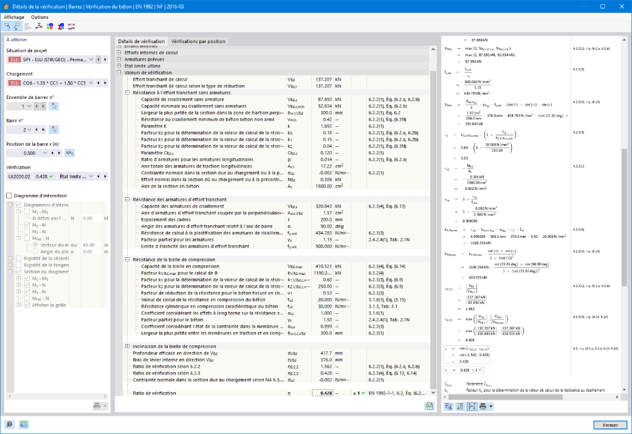Toggle the Rigidité de la tangente checkbox
Screen dimensions: 632x434
(19, 265)
